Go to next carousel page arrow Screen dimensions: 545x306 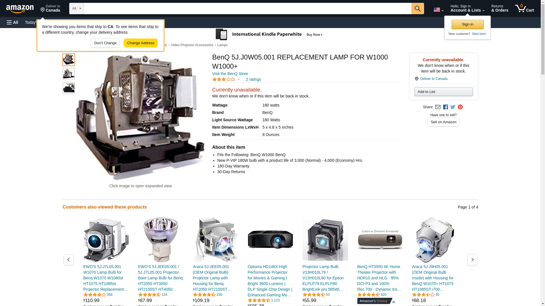pyautogui.click(x=472, y=260)
